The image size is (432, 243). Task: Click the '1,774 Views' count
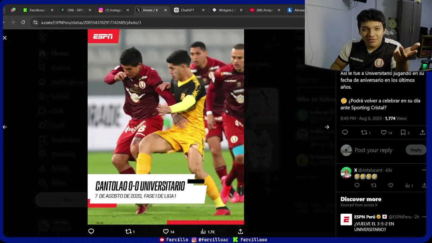click(x=396, y=118)
